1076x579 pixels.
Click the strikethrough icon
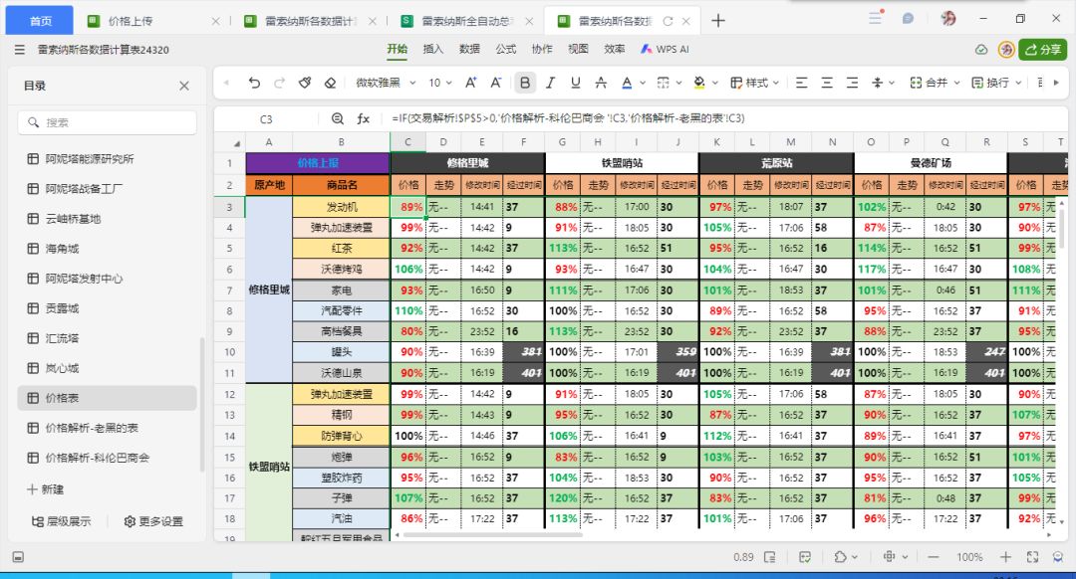(x=601, y=83)
